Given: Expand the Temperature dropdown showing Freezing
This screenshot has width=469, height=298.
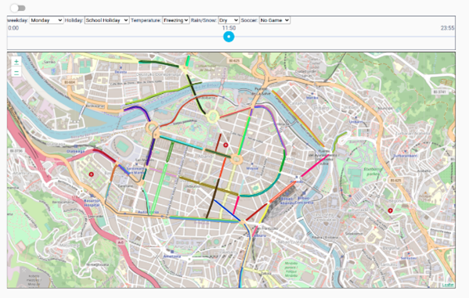Looking at the screenshot, I should pos(176,20).
